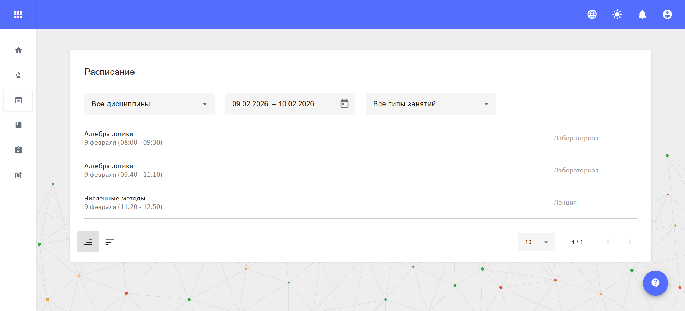Open the calendar date picker icon

pyautogui.click(x=344, y=104)
